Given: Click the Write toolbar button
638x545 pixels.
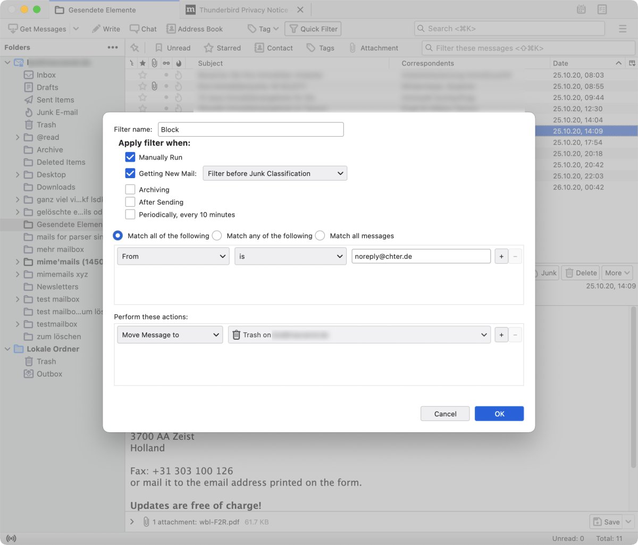Looking at the screenshot, I should click(106, 29).
